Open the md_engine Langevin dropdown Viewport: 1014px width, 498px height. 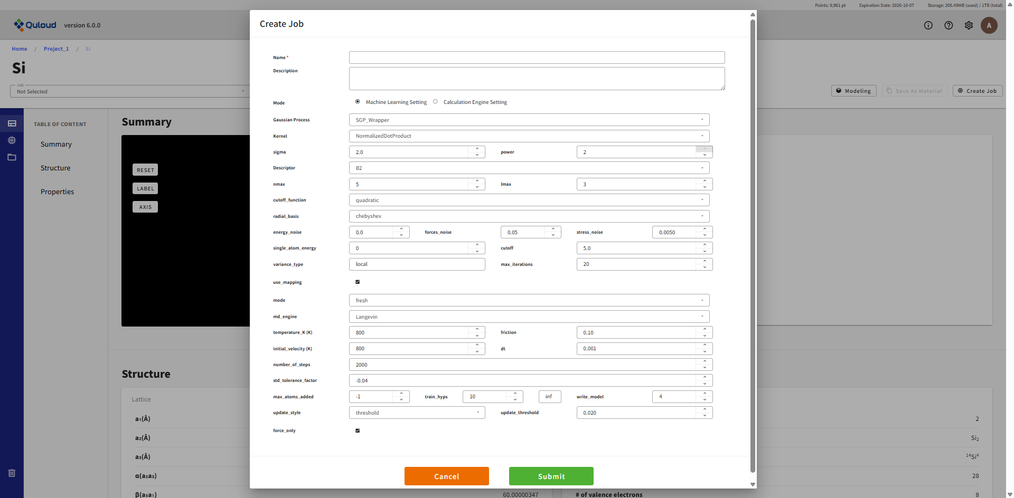point(529,317)
